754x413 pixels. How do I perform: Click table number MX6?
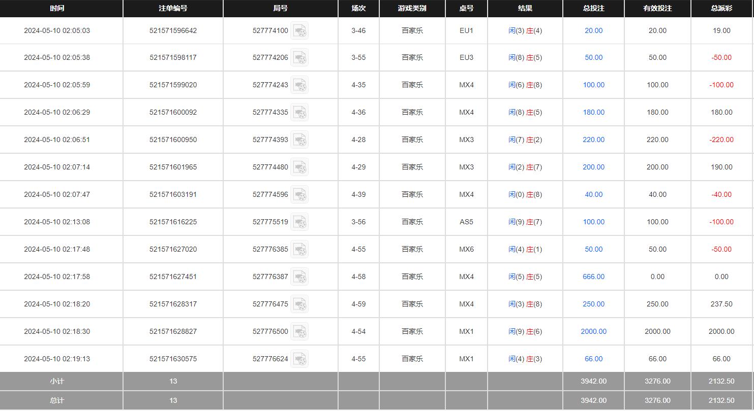pyautogui.click(x=466, y=249)
